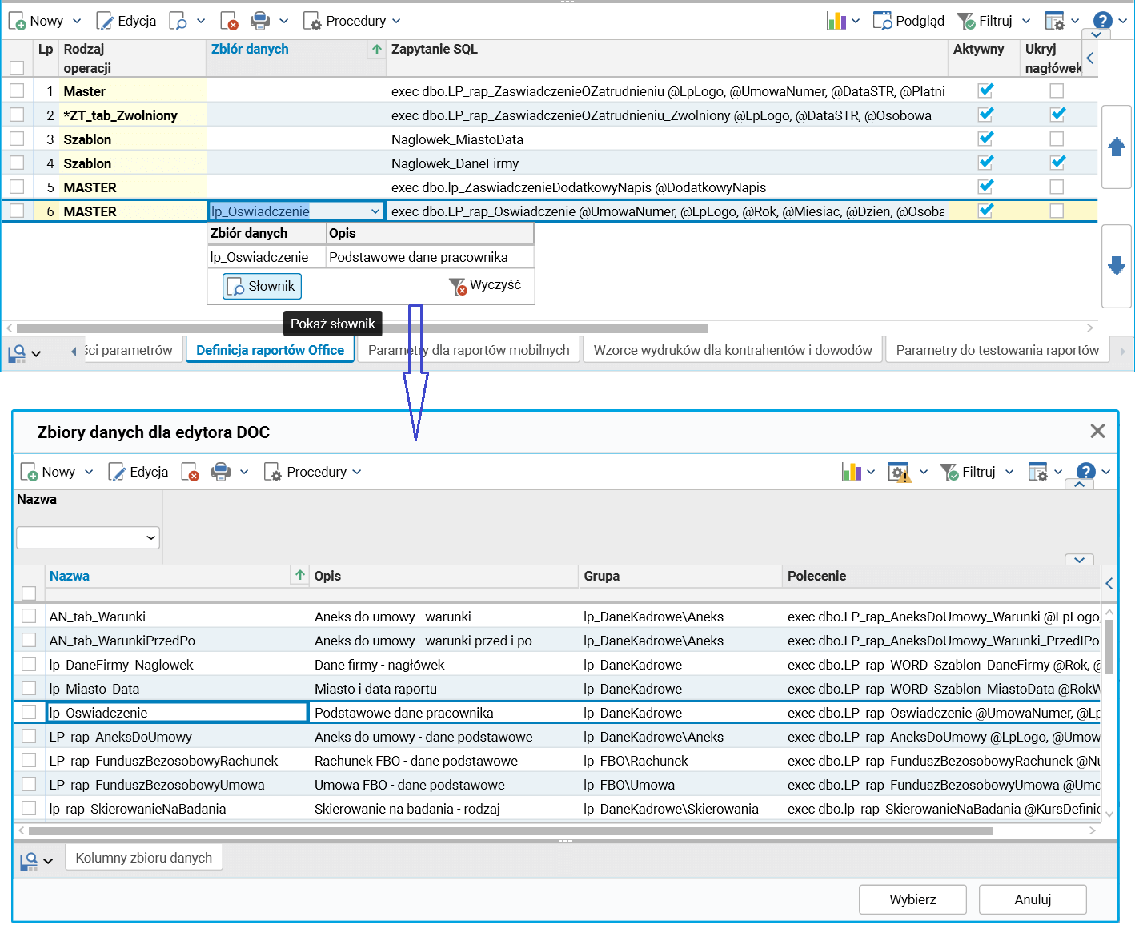
Task: Move row down with the blue down arrow
Action: click(1117, 265)
